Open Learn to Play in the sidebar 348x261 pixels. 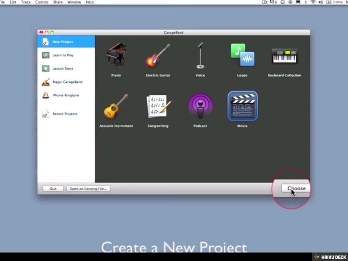point(66,55)
